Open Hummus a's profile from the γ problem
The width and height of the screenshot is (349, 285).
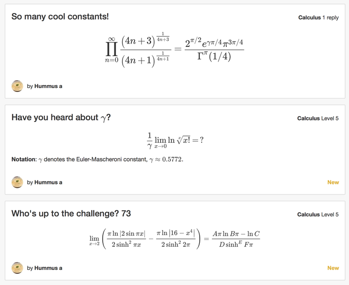click(48, 182)
